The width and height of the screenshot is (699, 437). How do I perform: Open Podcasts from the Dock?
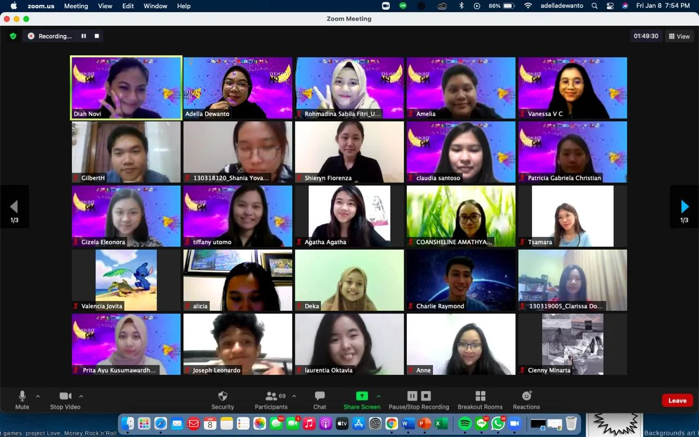(325, 423)
